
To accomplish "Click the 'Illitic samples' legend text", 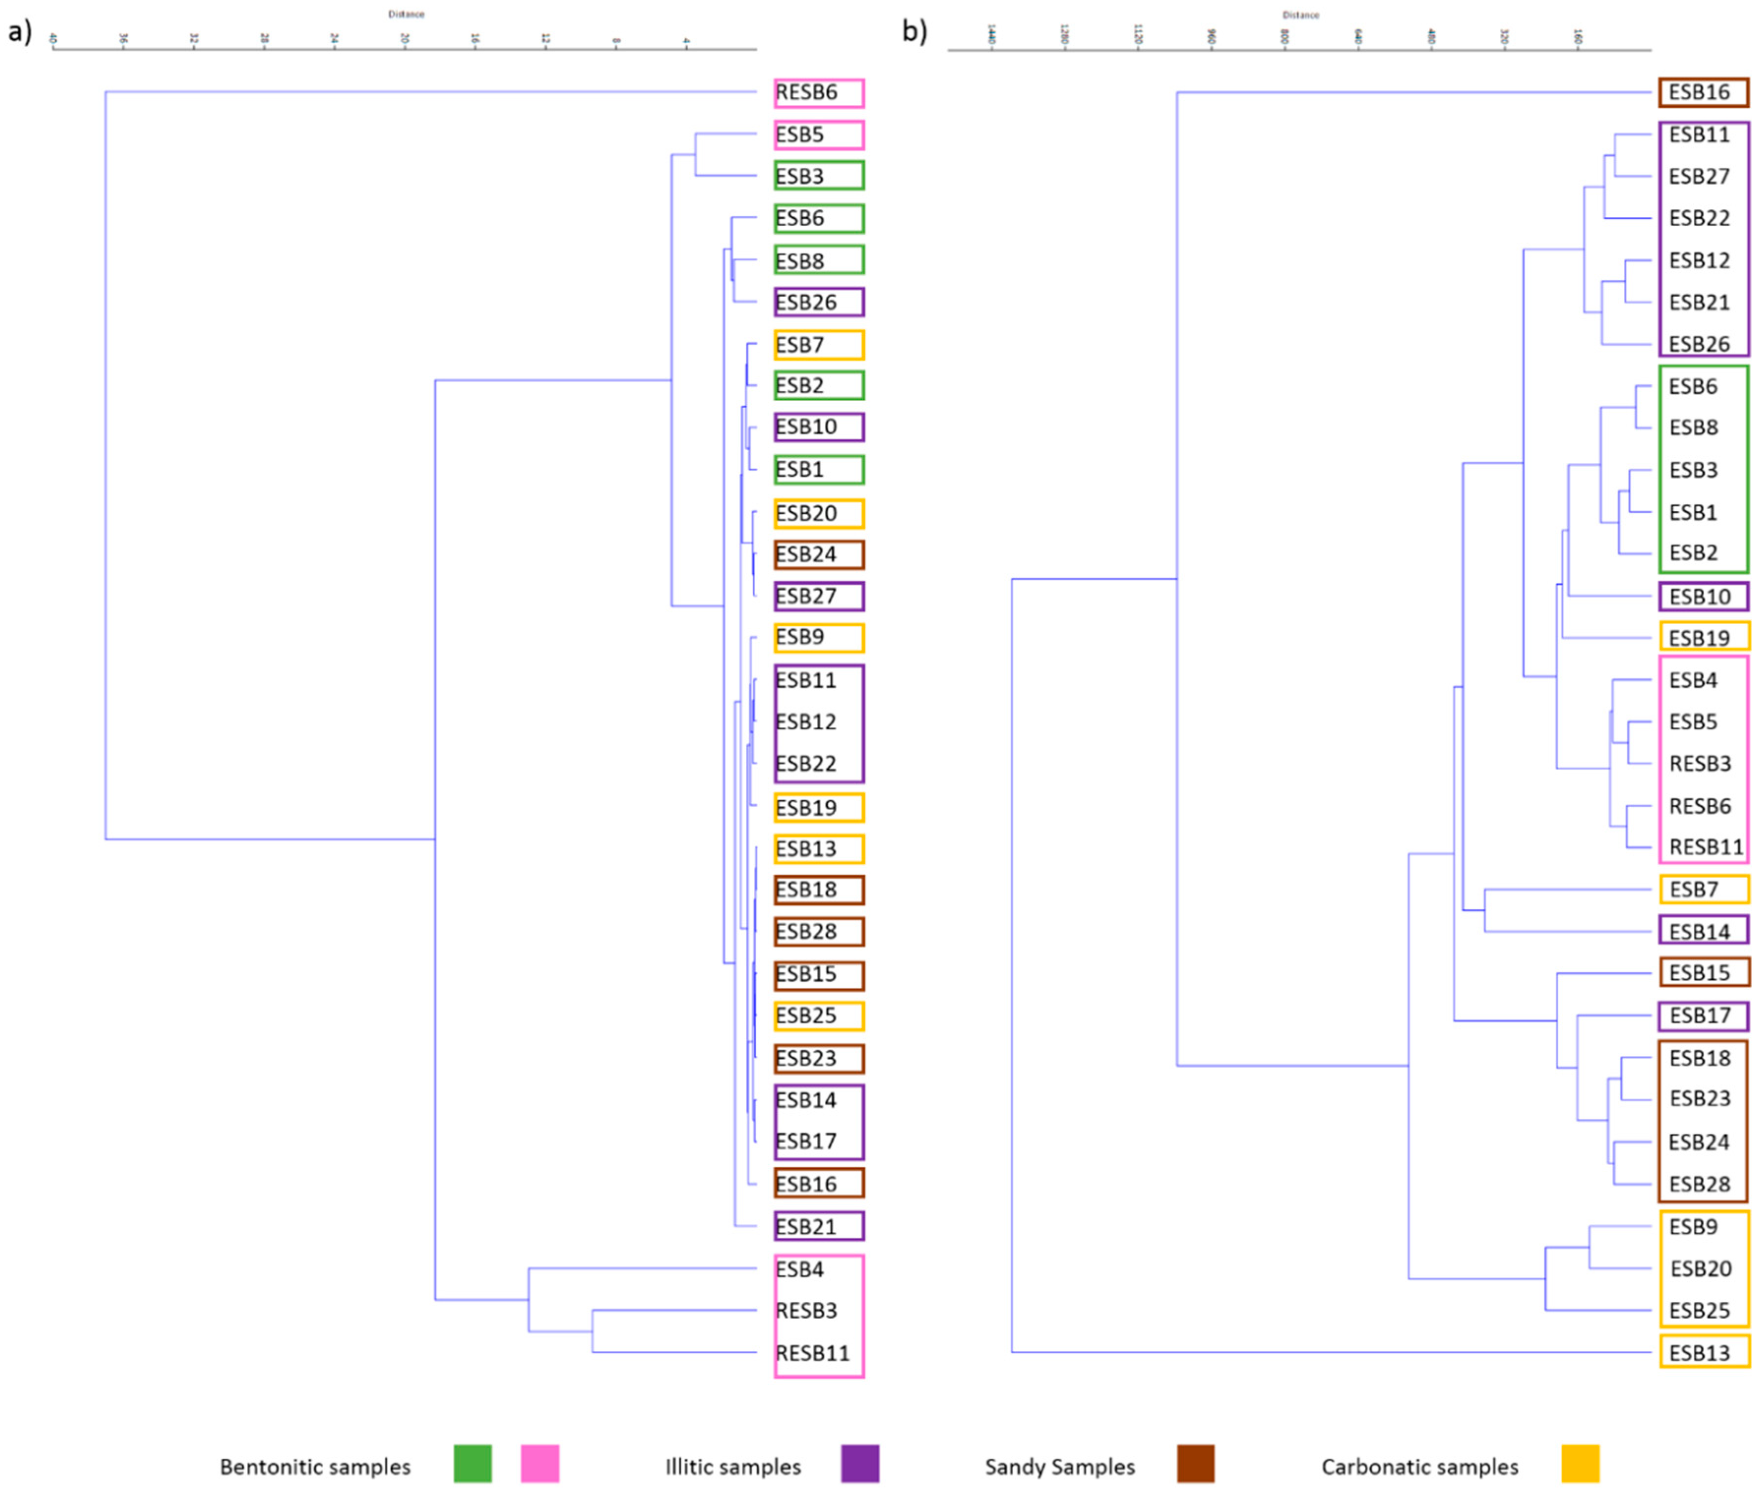I will pyautogui.click(x=733, y=1466).
